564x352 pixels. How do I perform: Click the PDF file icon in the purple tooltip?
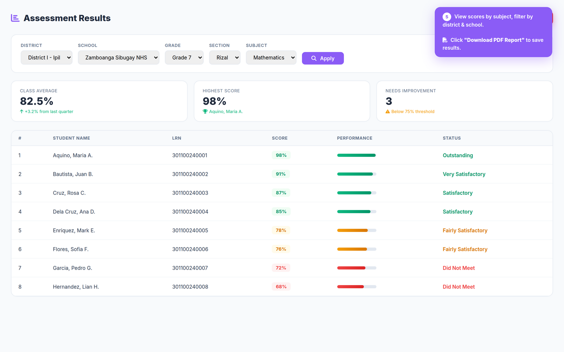click(444, 40)
